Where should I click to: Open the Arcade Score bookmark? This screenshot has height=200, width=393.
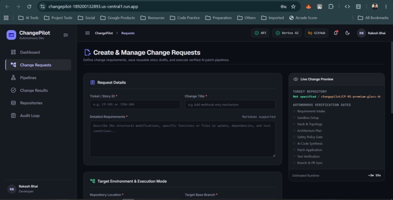tap(303, 18)
